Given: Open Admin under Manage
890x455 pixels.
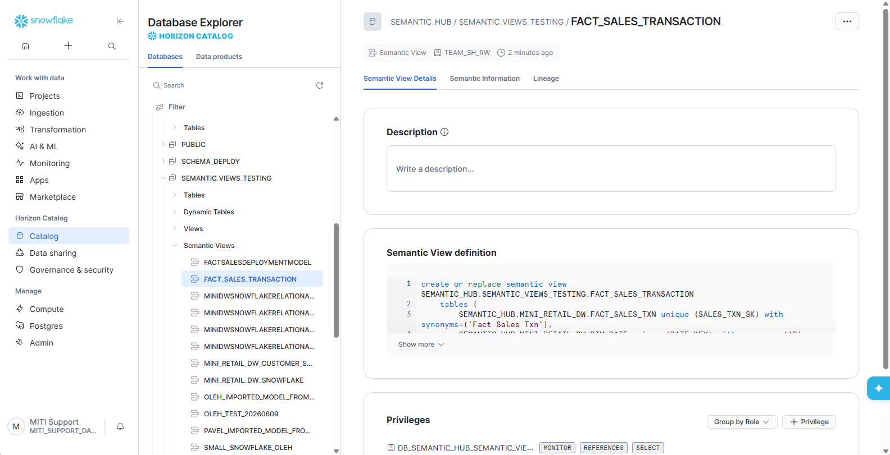Looking at the screenshot, I should pos(69,343).
